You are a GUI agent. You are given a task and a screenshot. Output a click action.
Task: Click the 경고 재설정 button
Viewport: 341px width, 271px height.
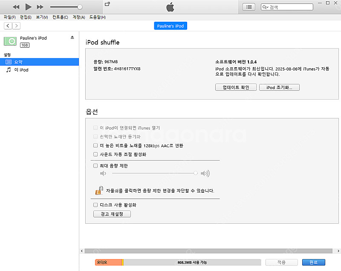click(x=112, y=214)
